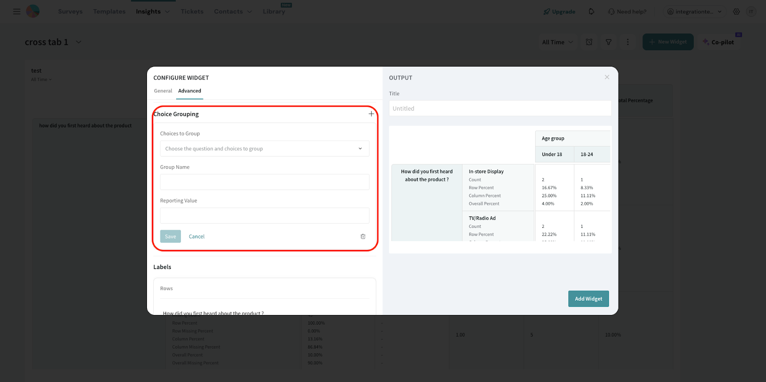Image resolution: width=766 pixels, height=382 pixels.
Task: Click the Cancel link in Choice Grouping
Action: point(196,236)
